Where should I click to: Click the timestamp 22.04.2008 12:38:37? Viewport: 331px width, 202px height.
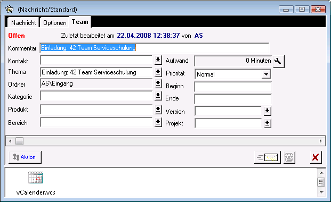(148, 36)
